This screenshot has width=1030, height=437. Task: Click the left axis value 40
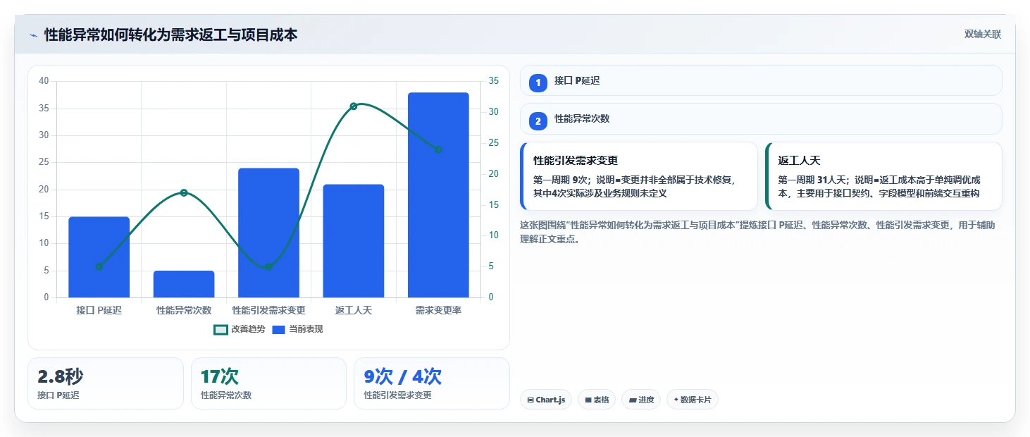pos(44,81)
